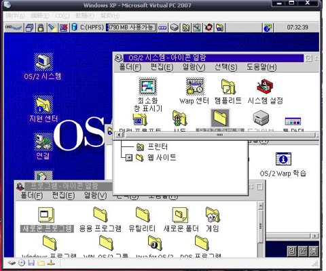Click the WarpCenter clock display
The height and width of the screenshot is (271, 326).
point(297,28)
